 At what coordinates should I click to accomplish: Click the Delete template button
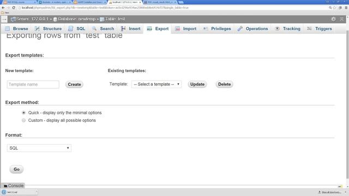(x=224, y=84)
